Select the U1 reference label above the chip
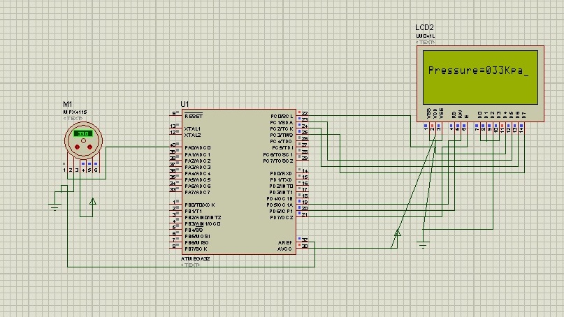 (x=185, y=104)
